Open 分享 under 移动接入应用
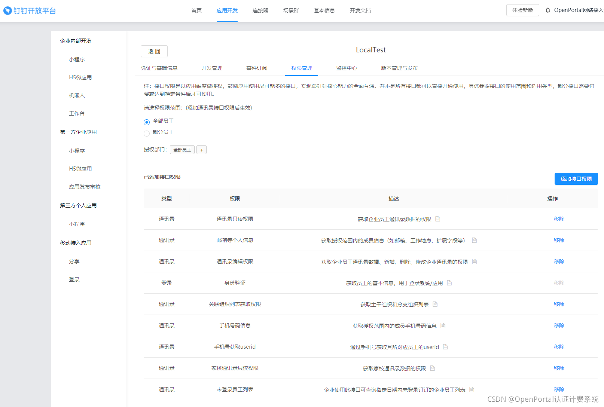This screenshot has height=407, width=604. 74,261
